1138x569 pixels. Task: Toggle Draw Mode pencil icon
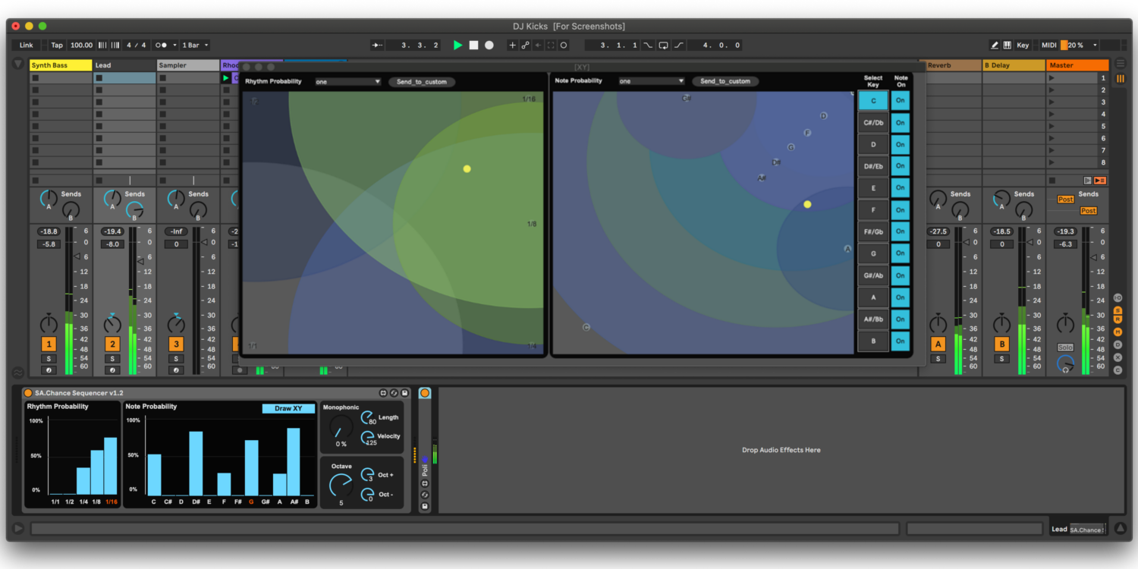[x=995, y=46]
